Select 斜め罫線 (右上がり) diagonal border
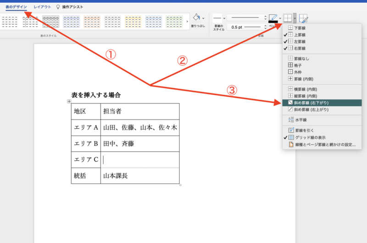Viewport: 367px width, 243px height. (322, 109)
